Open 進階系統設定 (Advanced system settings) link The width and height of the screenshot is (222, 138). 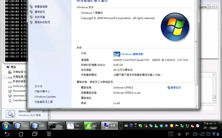click(x=42, y=22)
